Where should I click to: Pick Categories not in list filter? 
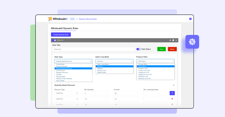point(156,75)
